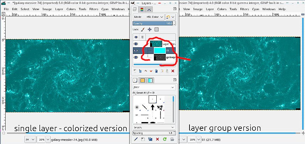Screen dimensions: 305x144
Task: Edit the selected brush with pencil icon
Action: click(136, 139)
